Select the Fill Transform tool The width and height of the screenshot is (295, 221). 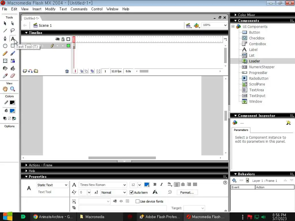point(13,61)
